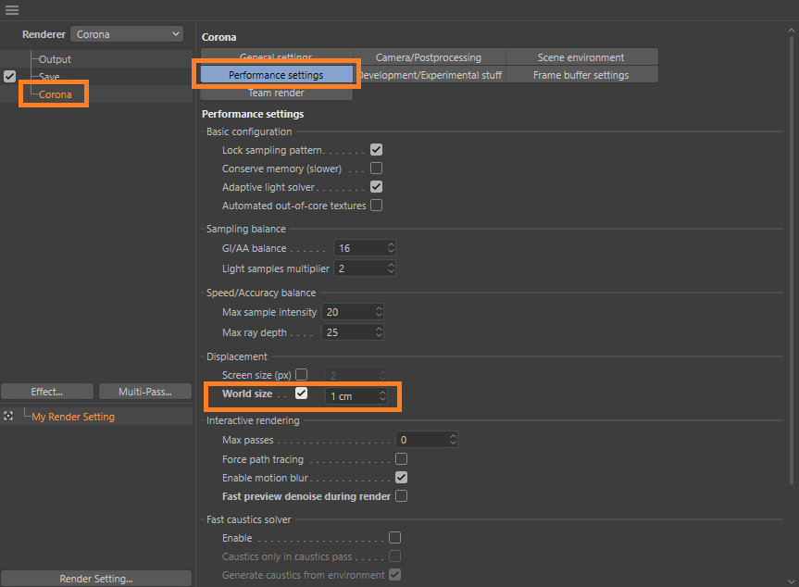Toggle Screen size (px) displacement checkbox
Image resolution: width=799 pixels, height=587 pixels.
(301, 375)
